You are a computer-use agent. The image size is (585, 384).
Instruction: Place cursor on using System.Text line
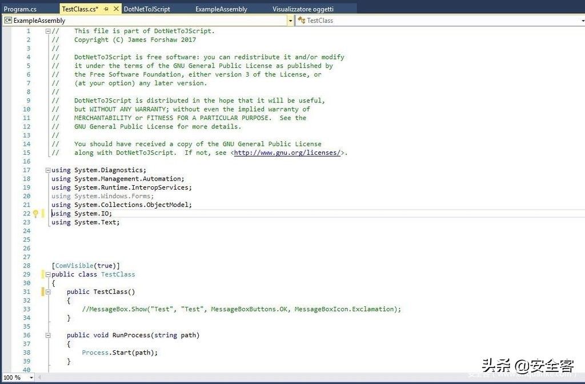click(86, 222)
